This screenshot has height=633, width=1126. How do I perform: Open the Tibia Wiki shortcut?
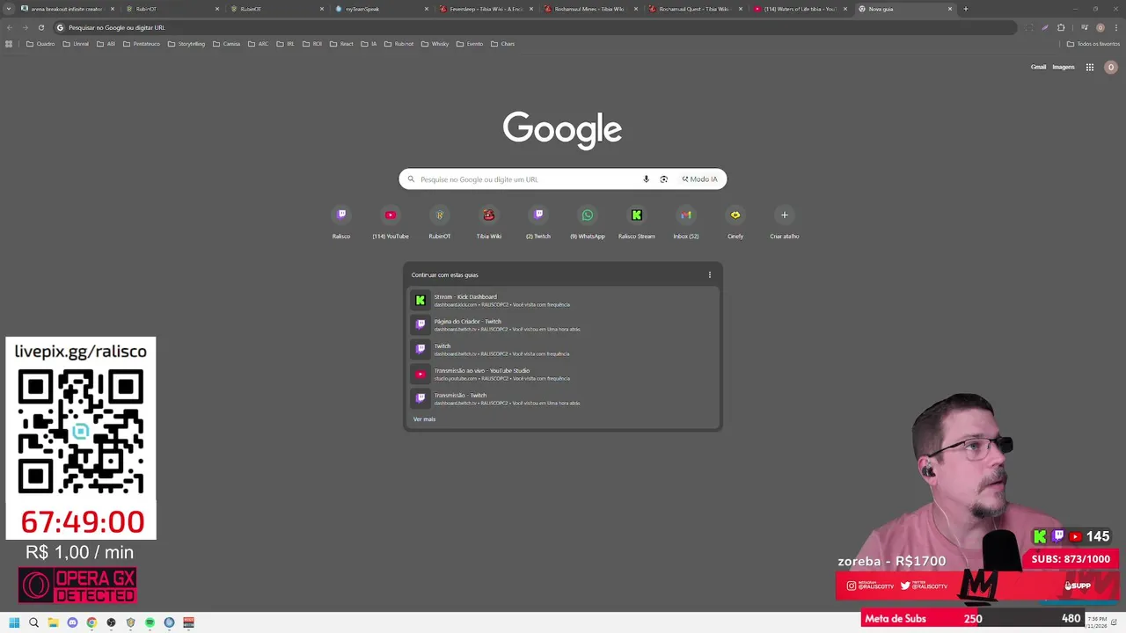pyautogui.click(x=489, y=222)
